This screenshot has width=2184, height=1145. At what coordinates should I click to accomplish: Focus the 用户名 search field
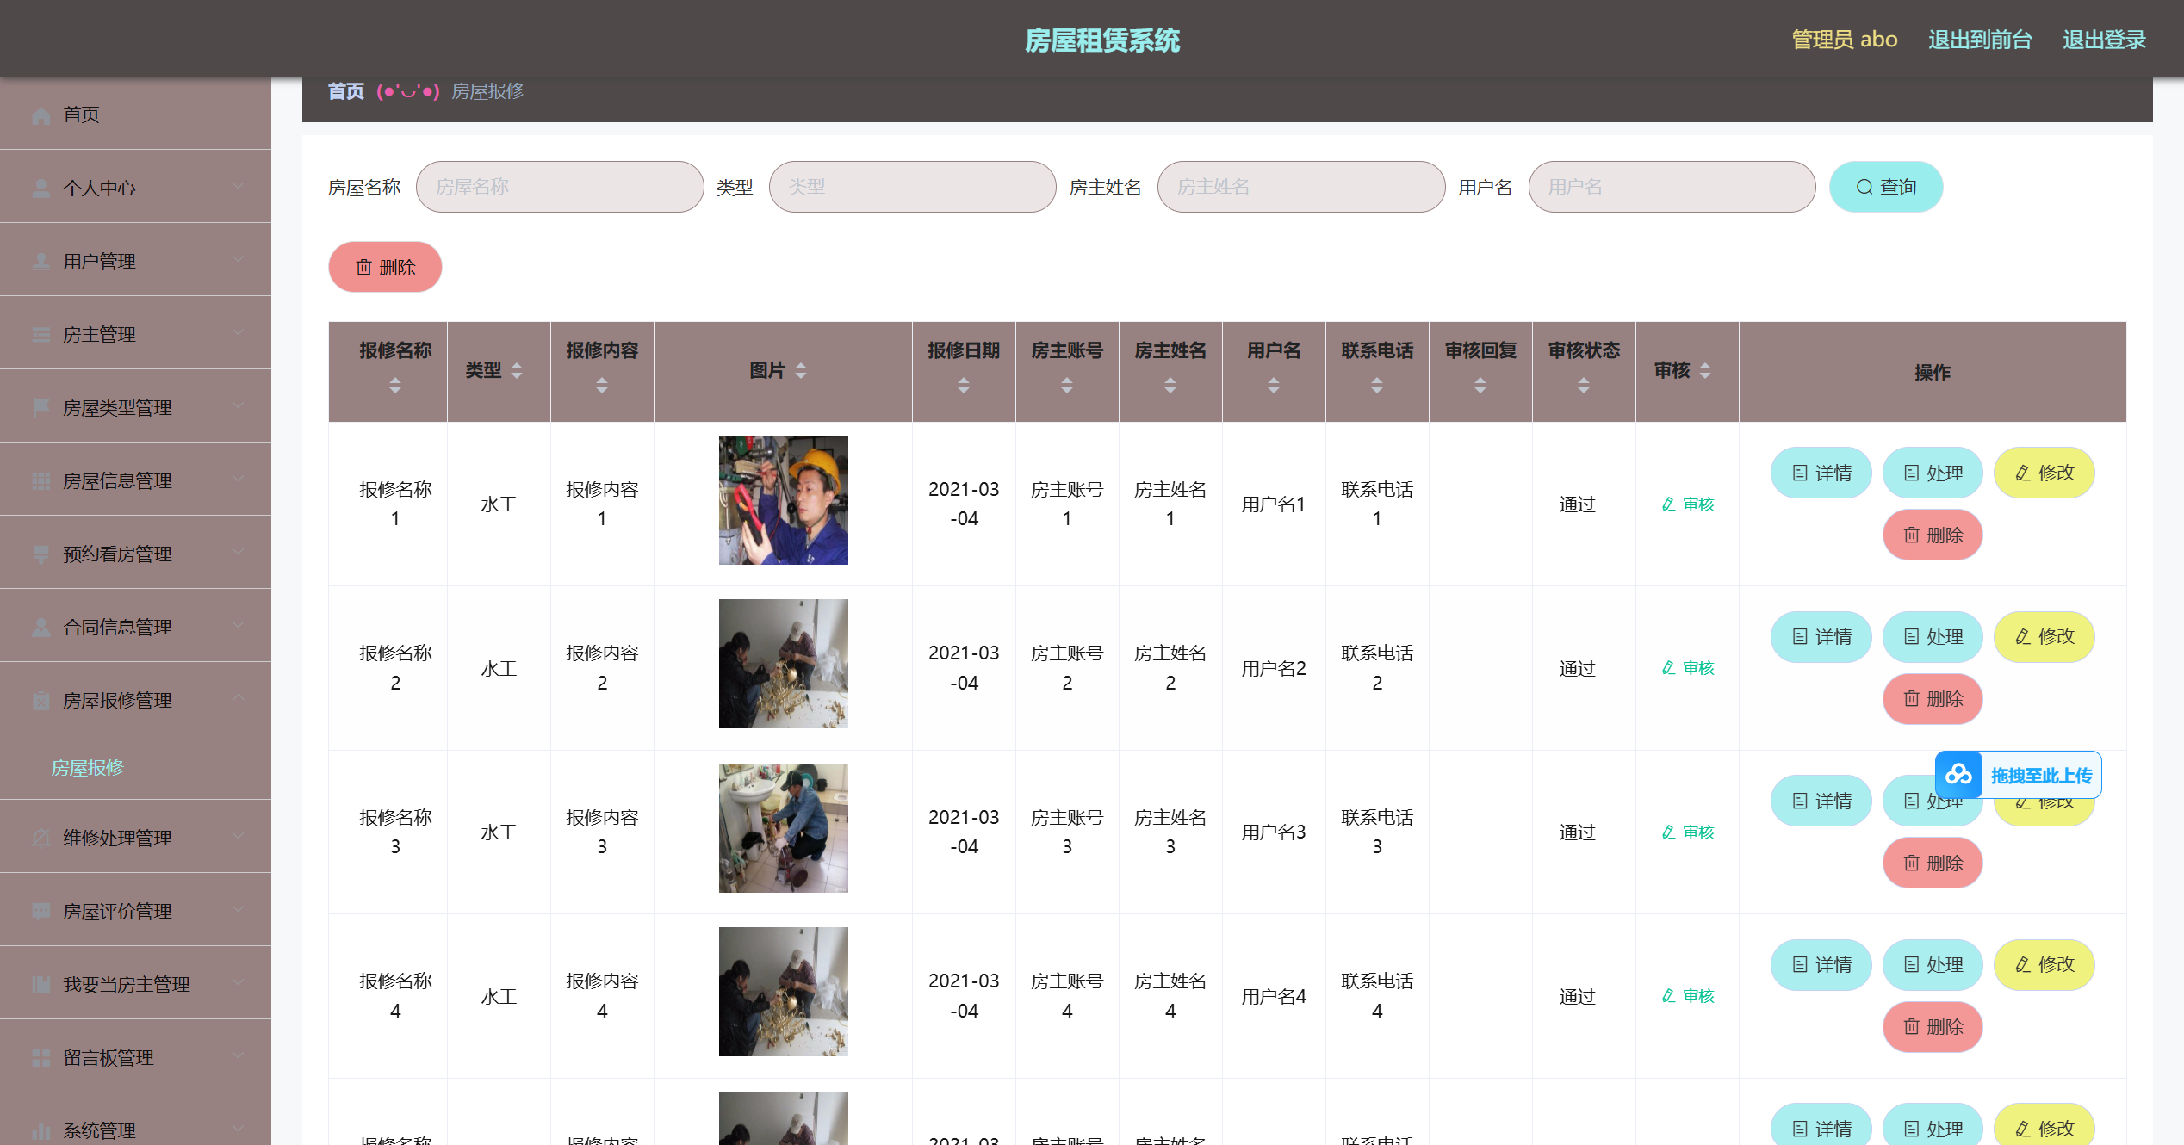pos(1672,187)
